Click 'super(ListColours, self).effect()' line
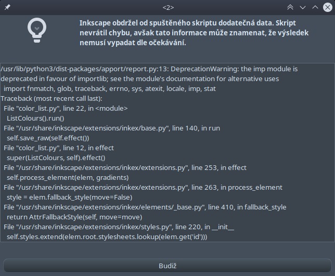335x276 pixels. pyautogui.click(x=56, y=157)
